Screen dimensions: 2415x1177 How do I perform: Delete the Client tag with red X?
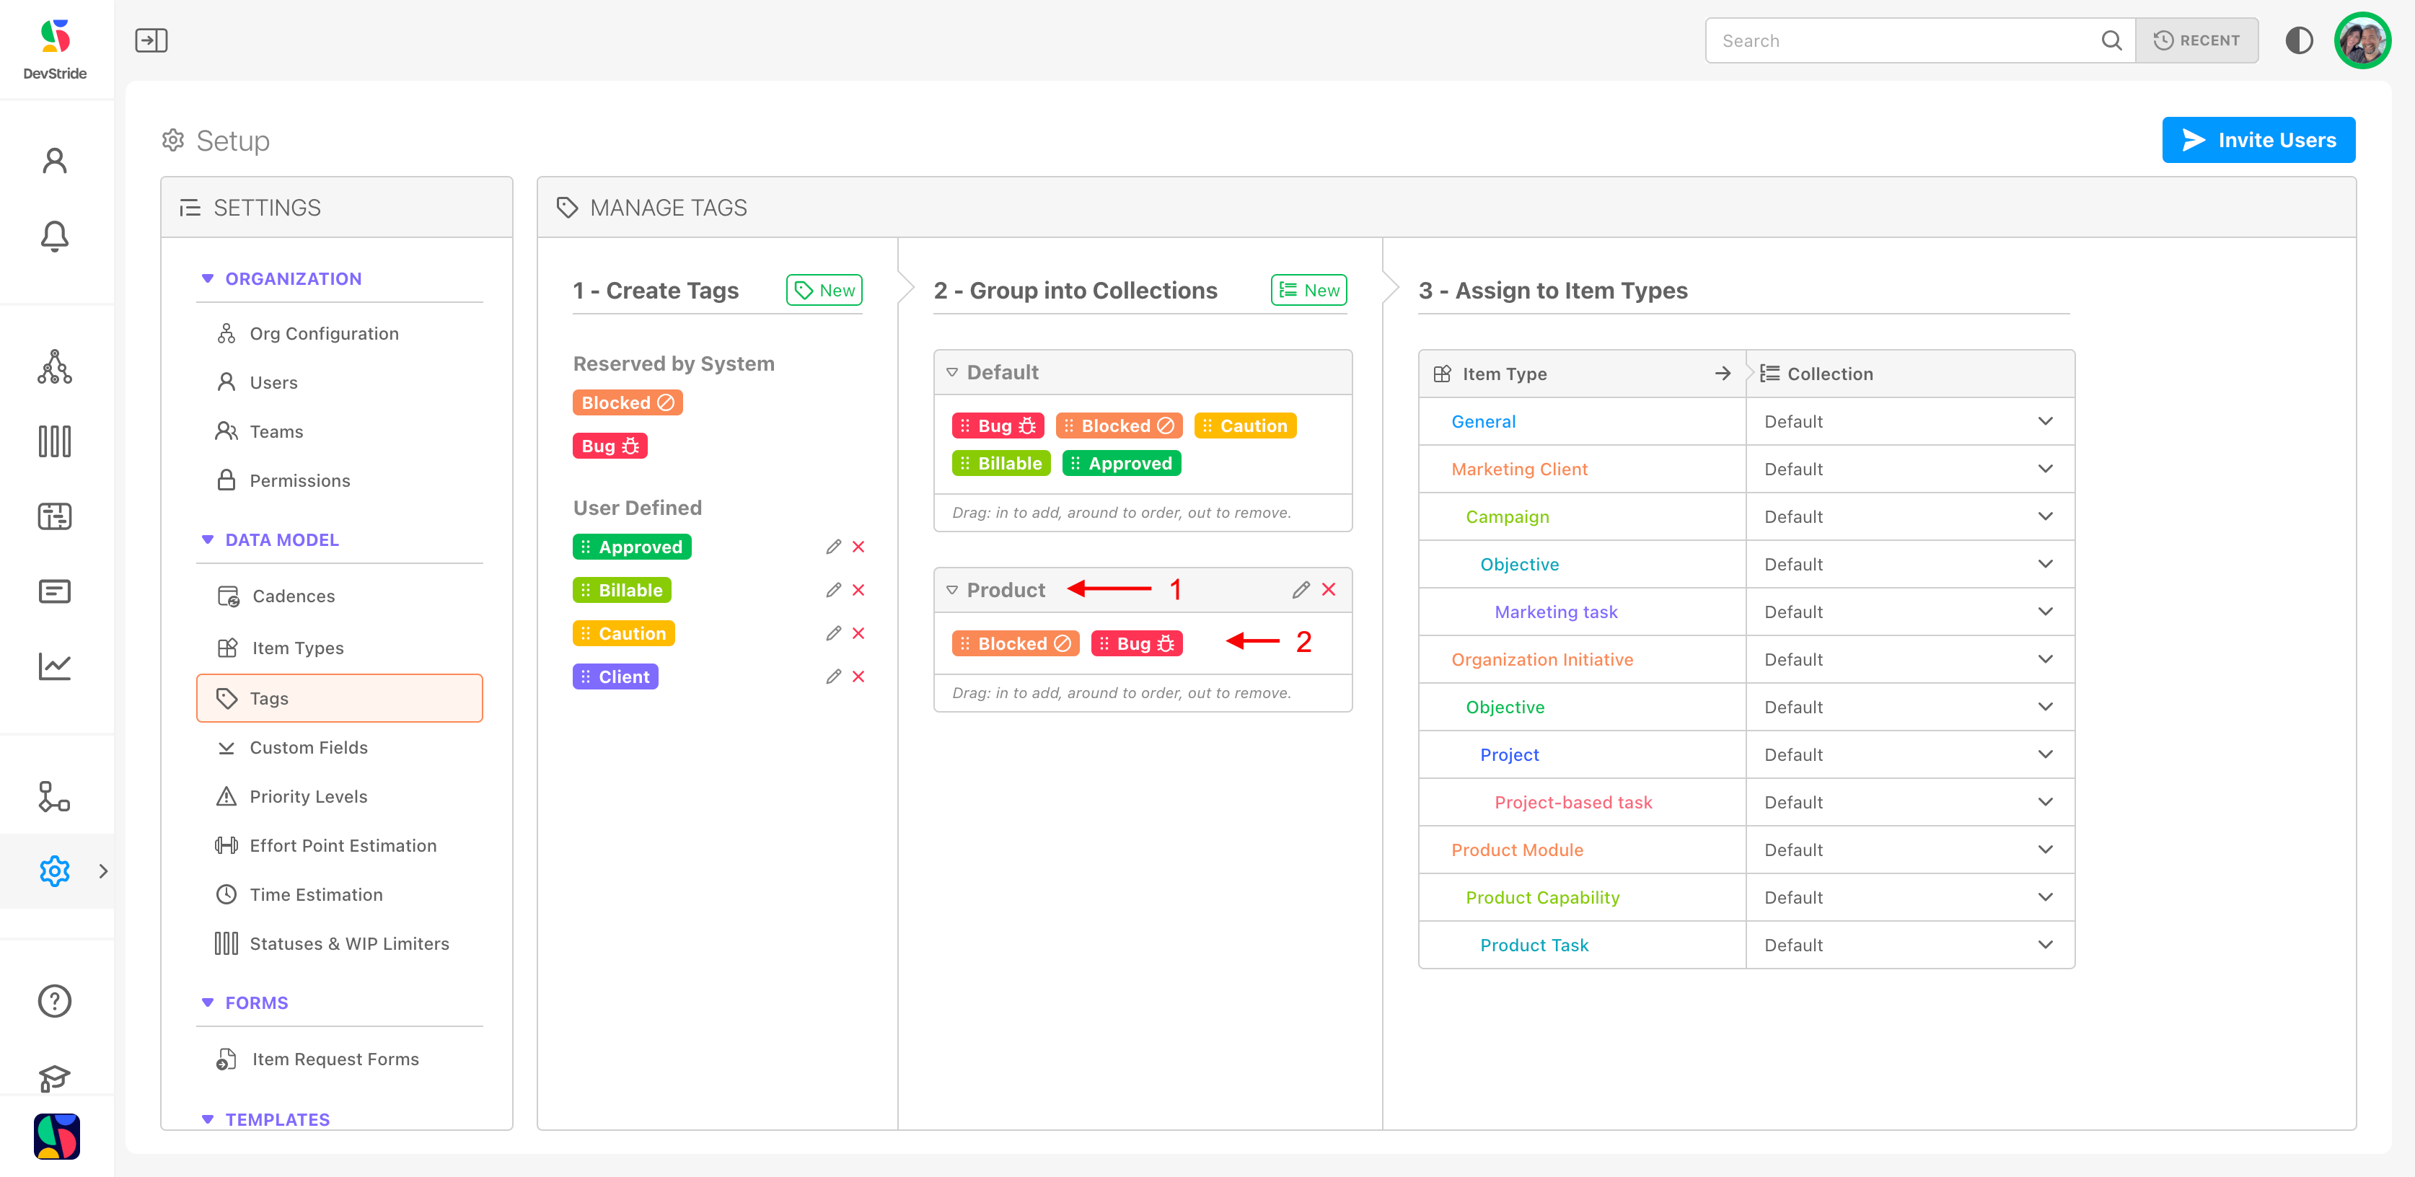coord(858,676)
